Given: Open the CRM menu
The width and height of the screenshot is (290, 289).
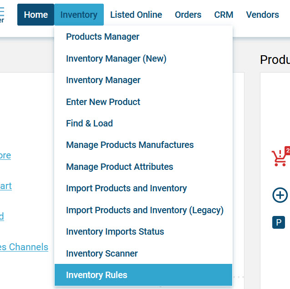Looking at the screenshot, I should [x=224, y=15].
